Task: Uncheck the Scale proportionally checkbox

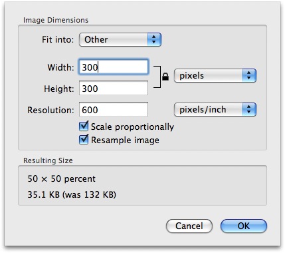Action: click(84, 126)
